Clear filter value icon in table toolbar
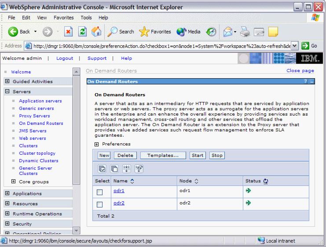 click(139, 169)
